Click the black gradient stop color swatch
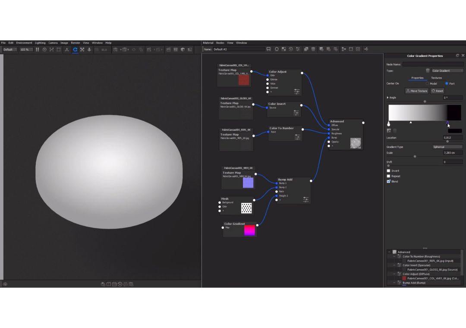This screenshot has height=328, width=466. [x=454, y=131]
